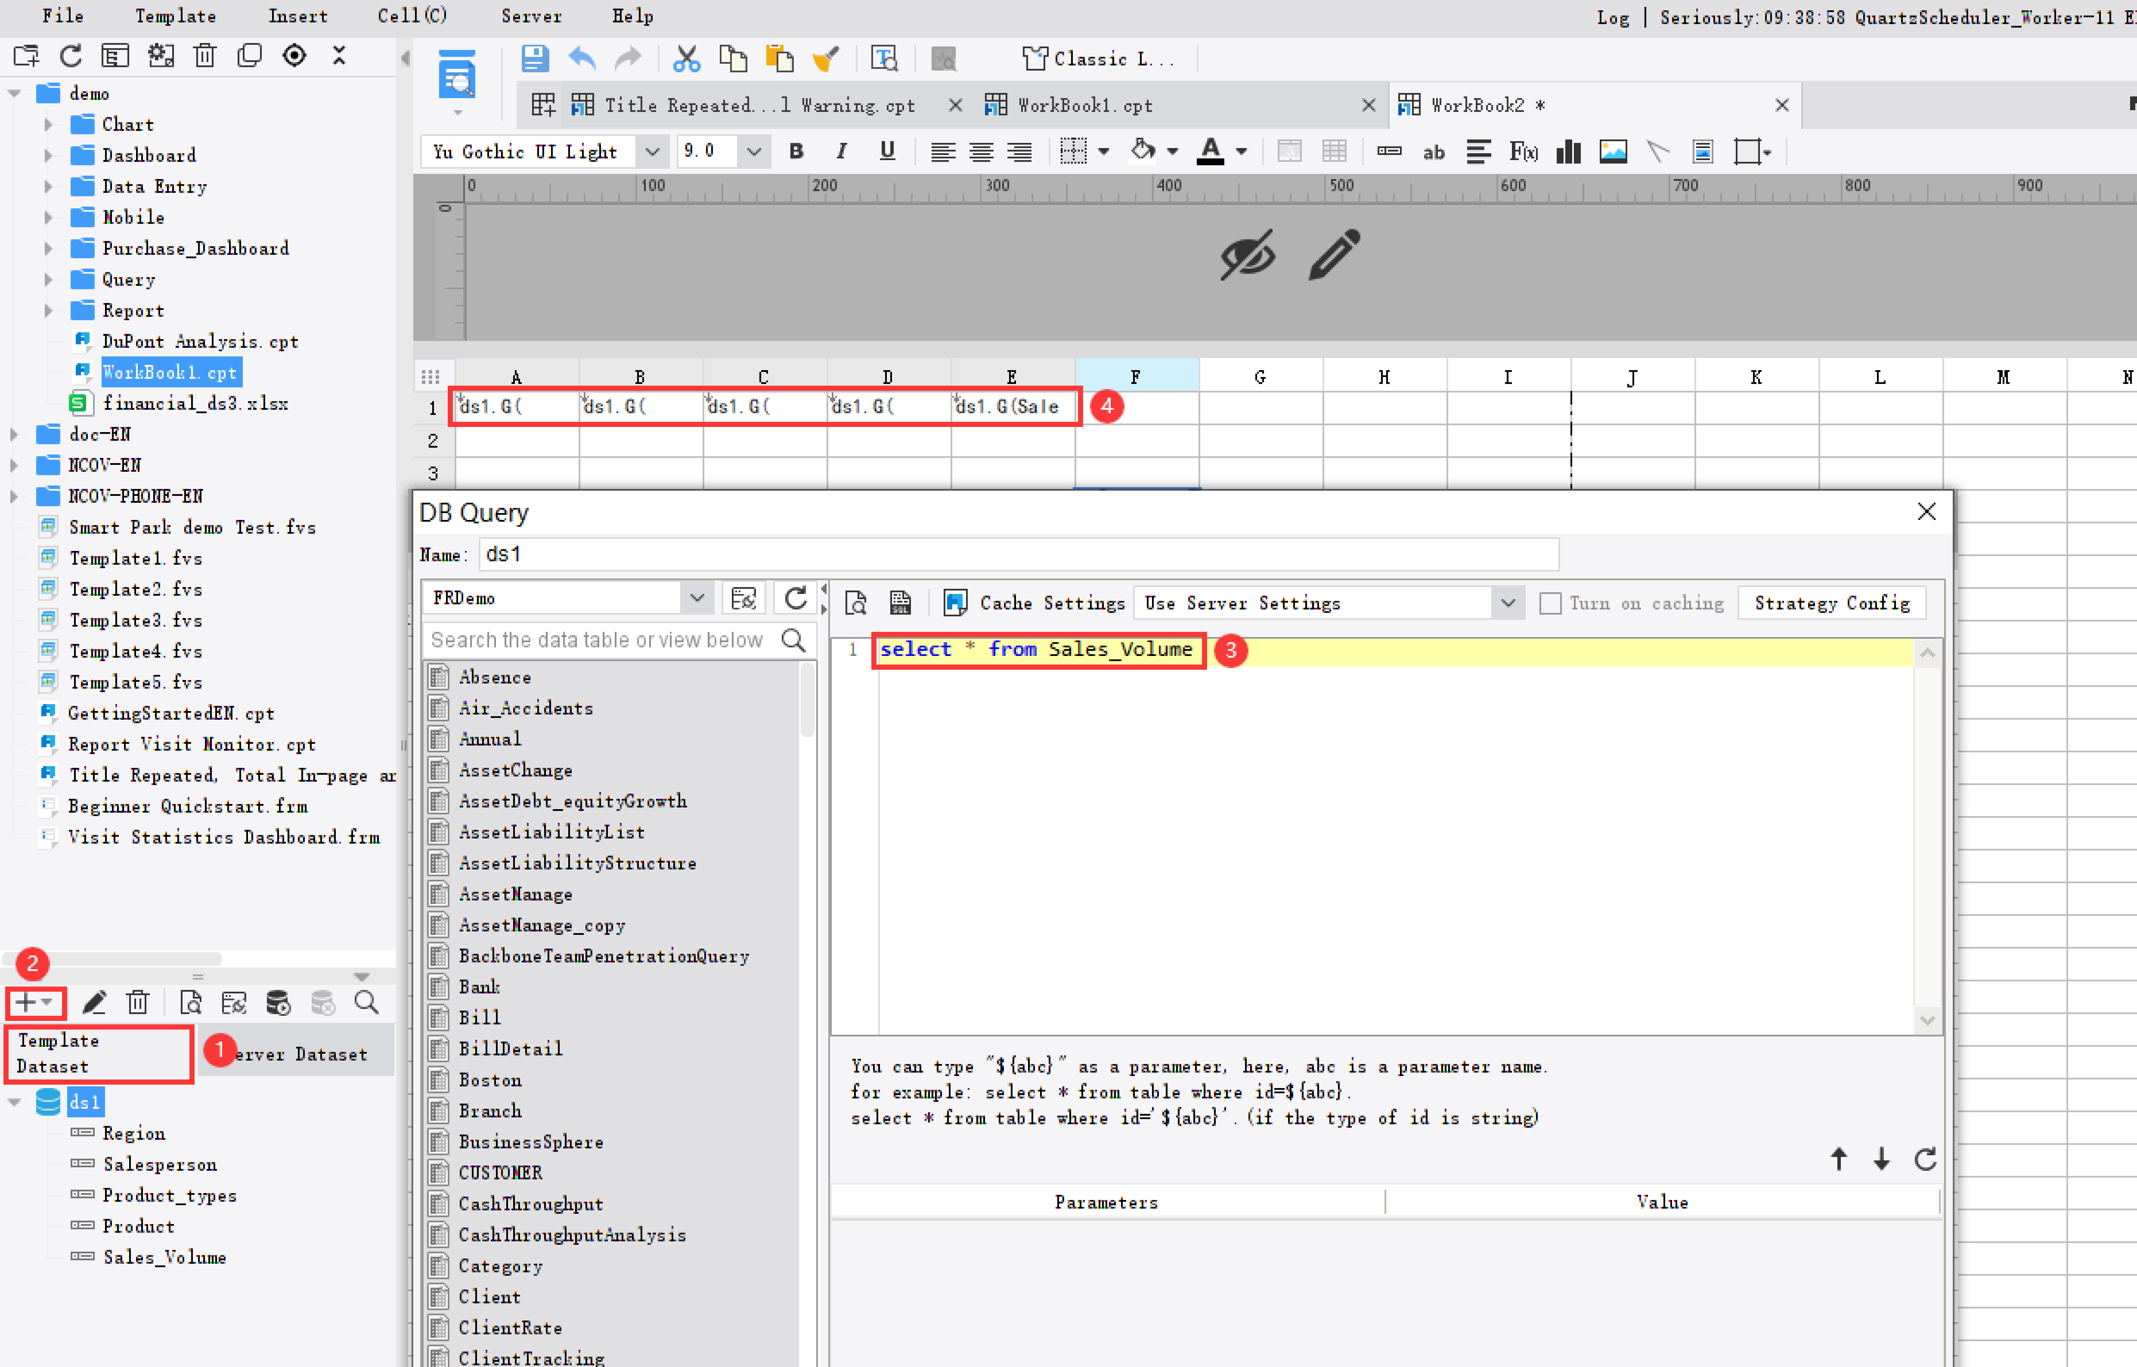
Task: Open Use Server Settings dropdown
Action: point(1508,603)
